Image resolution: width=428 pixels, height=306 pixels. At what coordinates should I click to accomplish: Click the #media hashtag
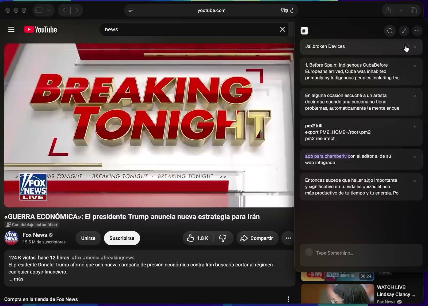click(91, 258)
